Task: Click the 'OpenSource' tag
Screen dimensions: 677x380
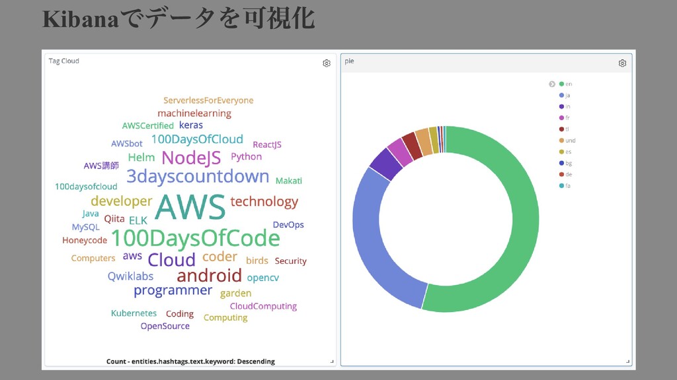Action: pos(165,326)
